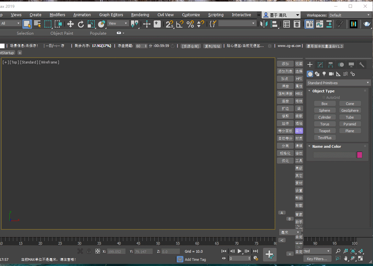Click the Select by Name icon

click(x=37, y=24)
